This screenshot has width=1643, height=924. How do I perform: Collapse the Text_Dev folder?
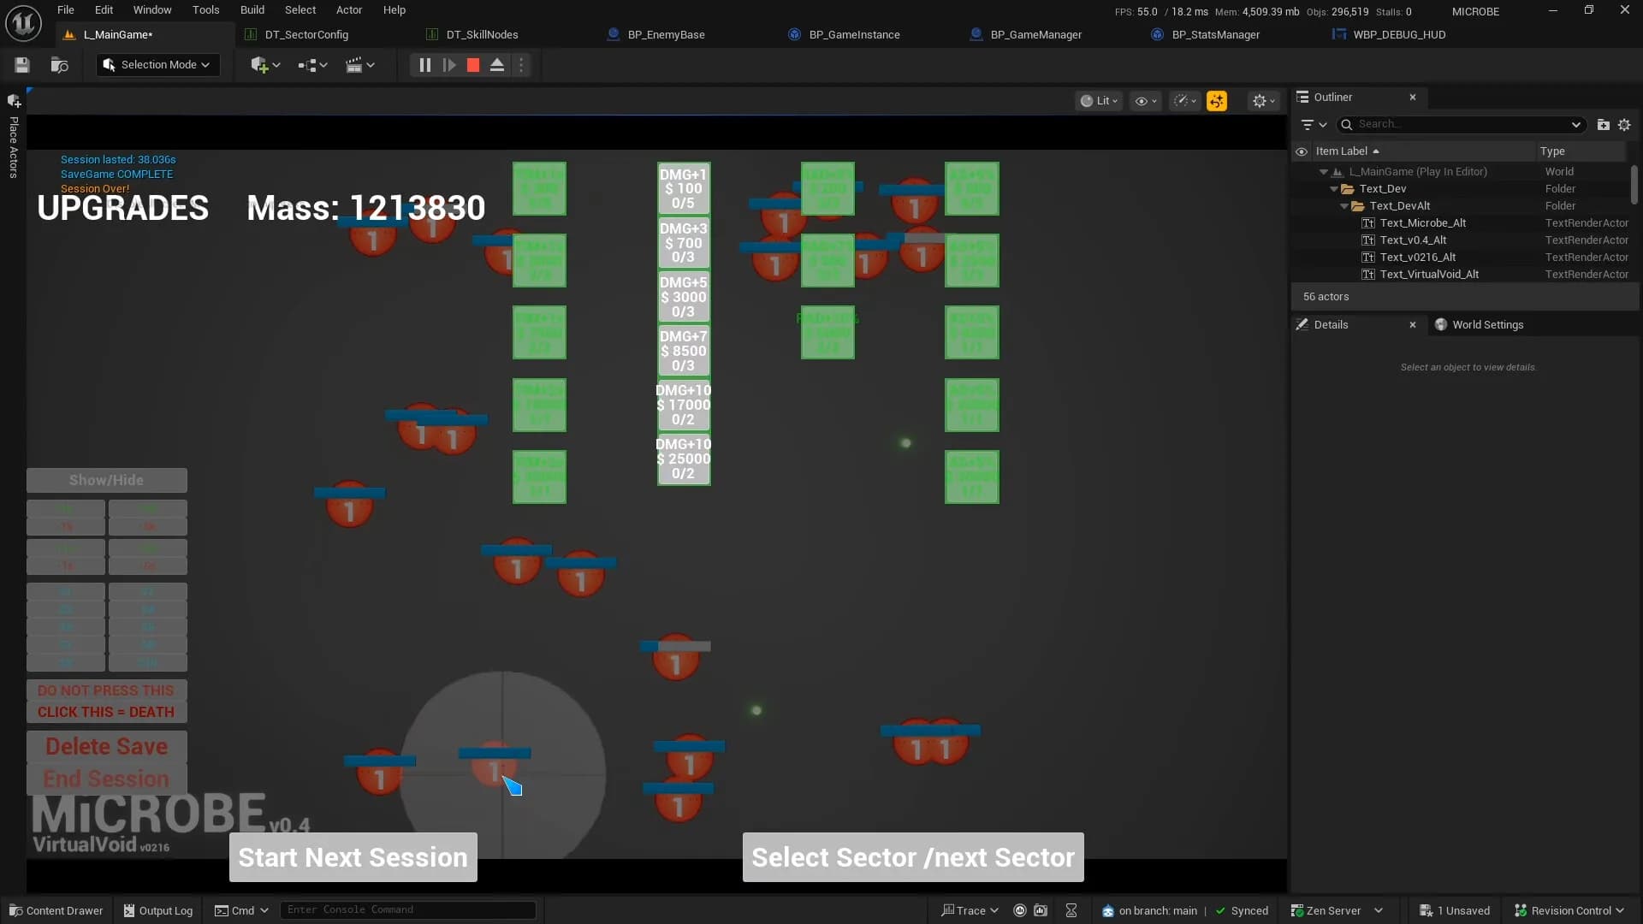pos(1333,189)
